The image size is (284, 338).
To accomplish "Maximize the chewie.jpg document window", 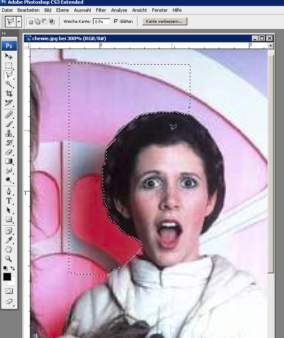I will tap(262, 38).
